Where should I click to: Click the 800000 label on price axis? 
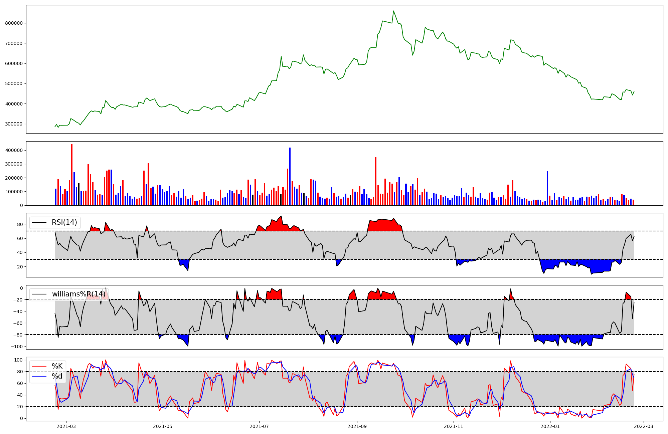click(14, 23)
